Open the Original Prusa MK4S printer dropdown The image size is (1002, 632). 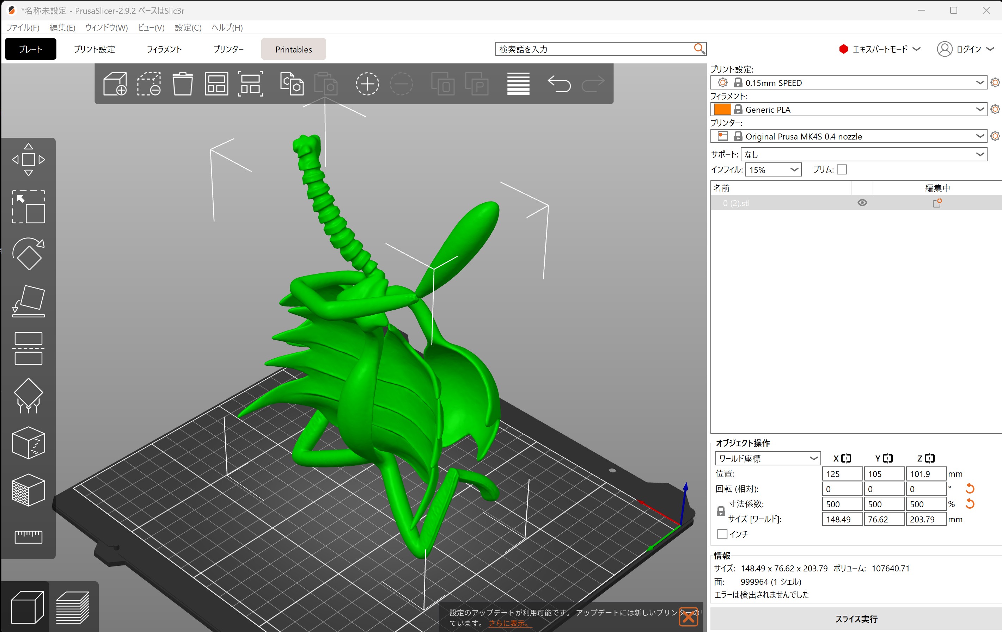pos(848,136)
